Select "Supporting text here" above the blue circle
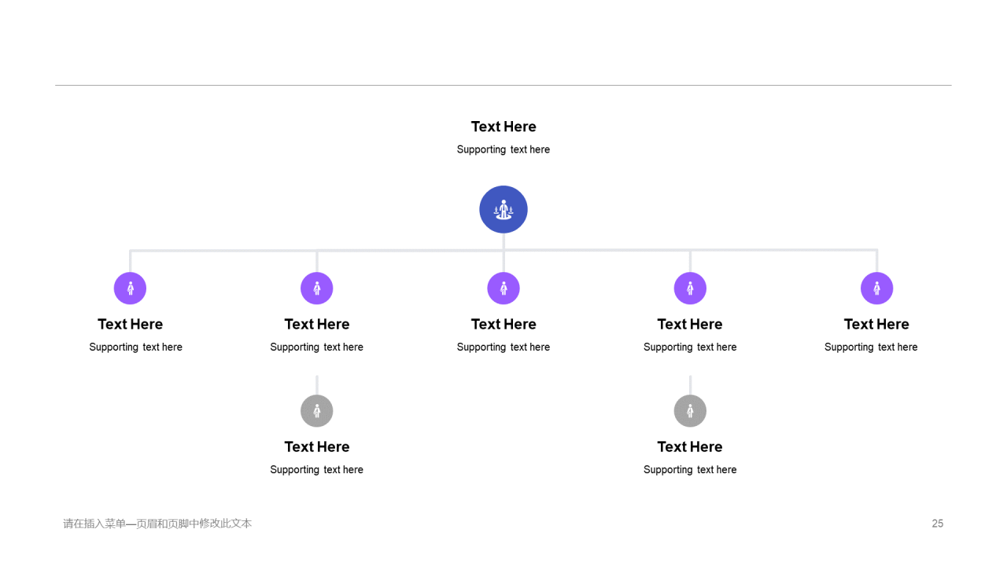 pos(503,149)
